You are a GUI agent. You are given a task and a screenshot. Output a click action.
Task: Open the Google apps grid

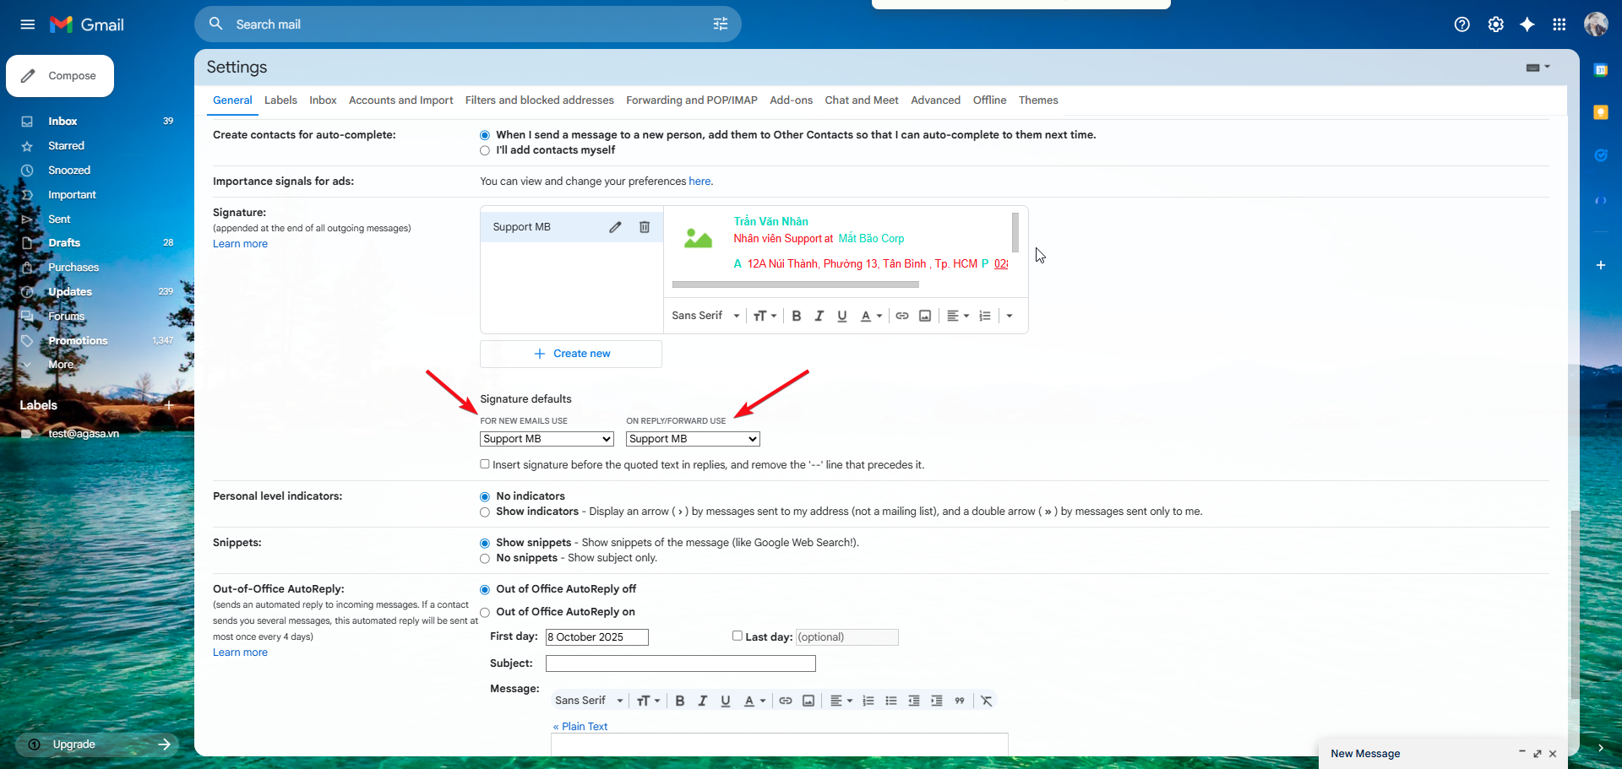pos(1559,24)
